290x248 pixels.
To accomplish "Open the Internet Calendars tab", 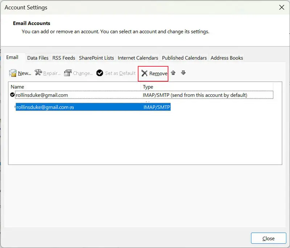I will 138,58.
